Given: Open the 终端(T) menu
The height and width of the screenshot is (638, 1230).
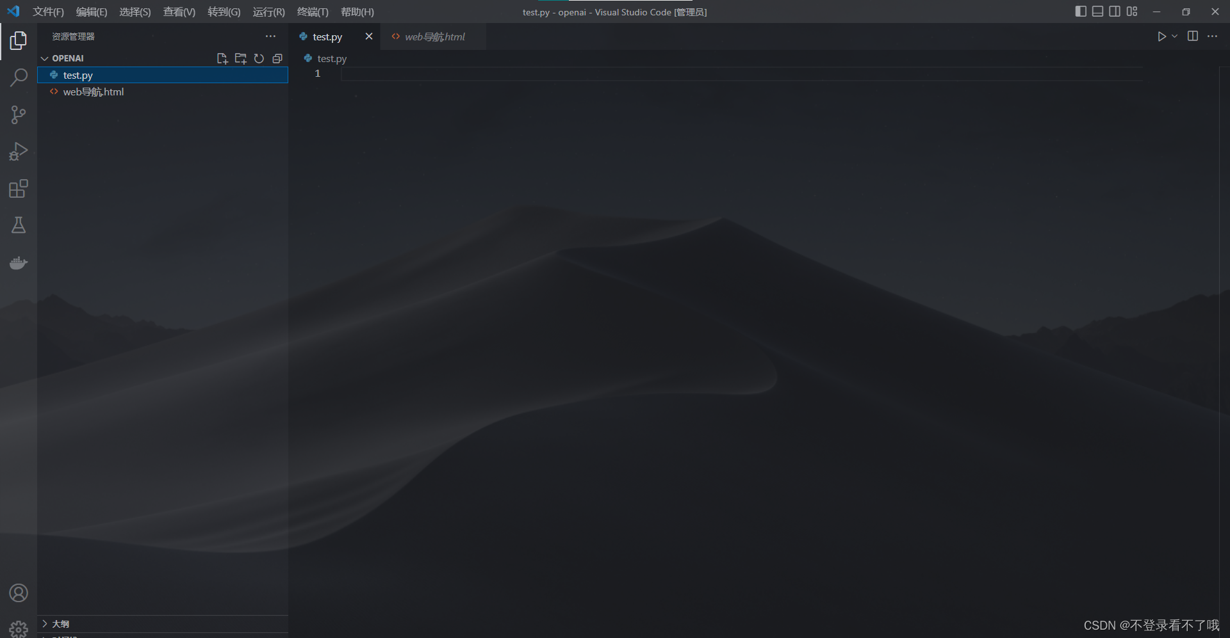Looking at the screenshot, I should tap(313, 12).
